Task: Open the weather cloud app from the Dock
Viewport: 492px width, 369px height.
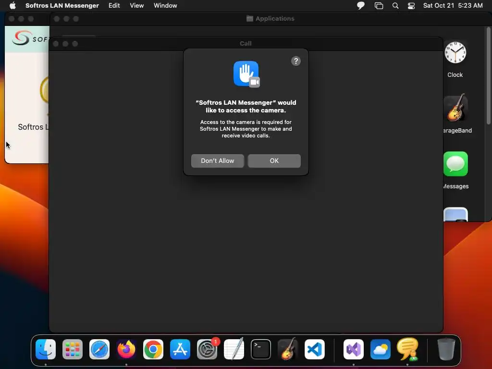Action: point(381,349)
